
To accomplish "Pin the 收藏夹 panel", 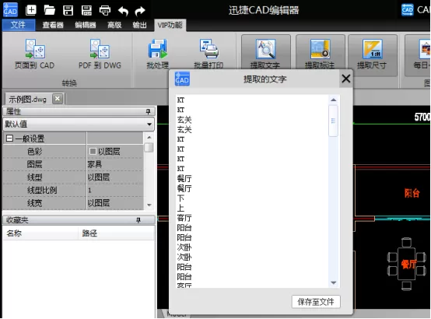I will 138,220.
